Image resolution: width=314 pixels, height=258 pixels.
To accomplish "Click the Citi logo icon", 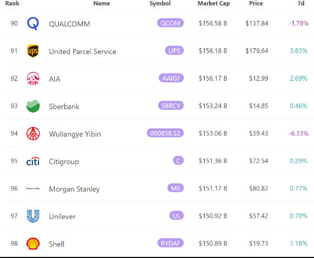I will pyautogui.click(x=33, y=161).
